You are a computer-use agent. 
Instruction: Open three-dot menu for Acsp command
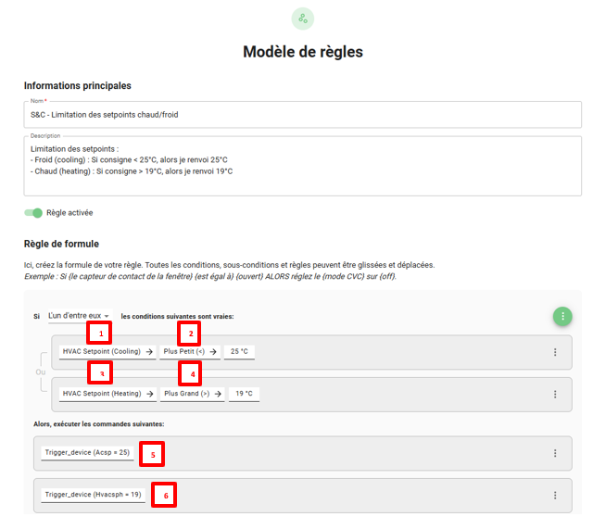(x=555, y=453)
